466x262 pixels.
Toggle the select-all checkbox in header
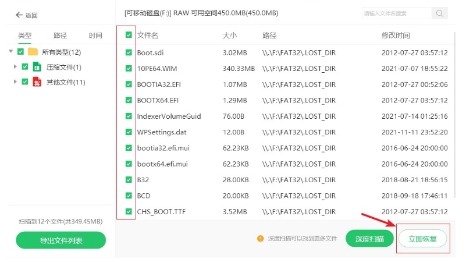pyautogui.click(x=129, y=36)
